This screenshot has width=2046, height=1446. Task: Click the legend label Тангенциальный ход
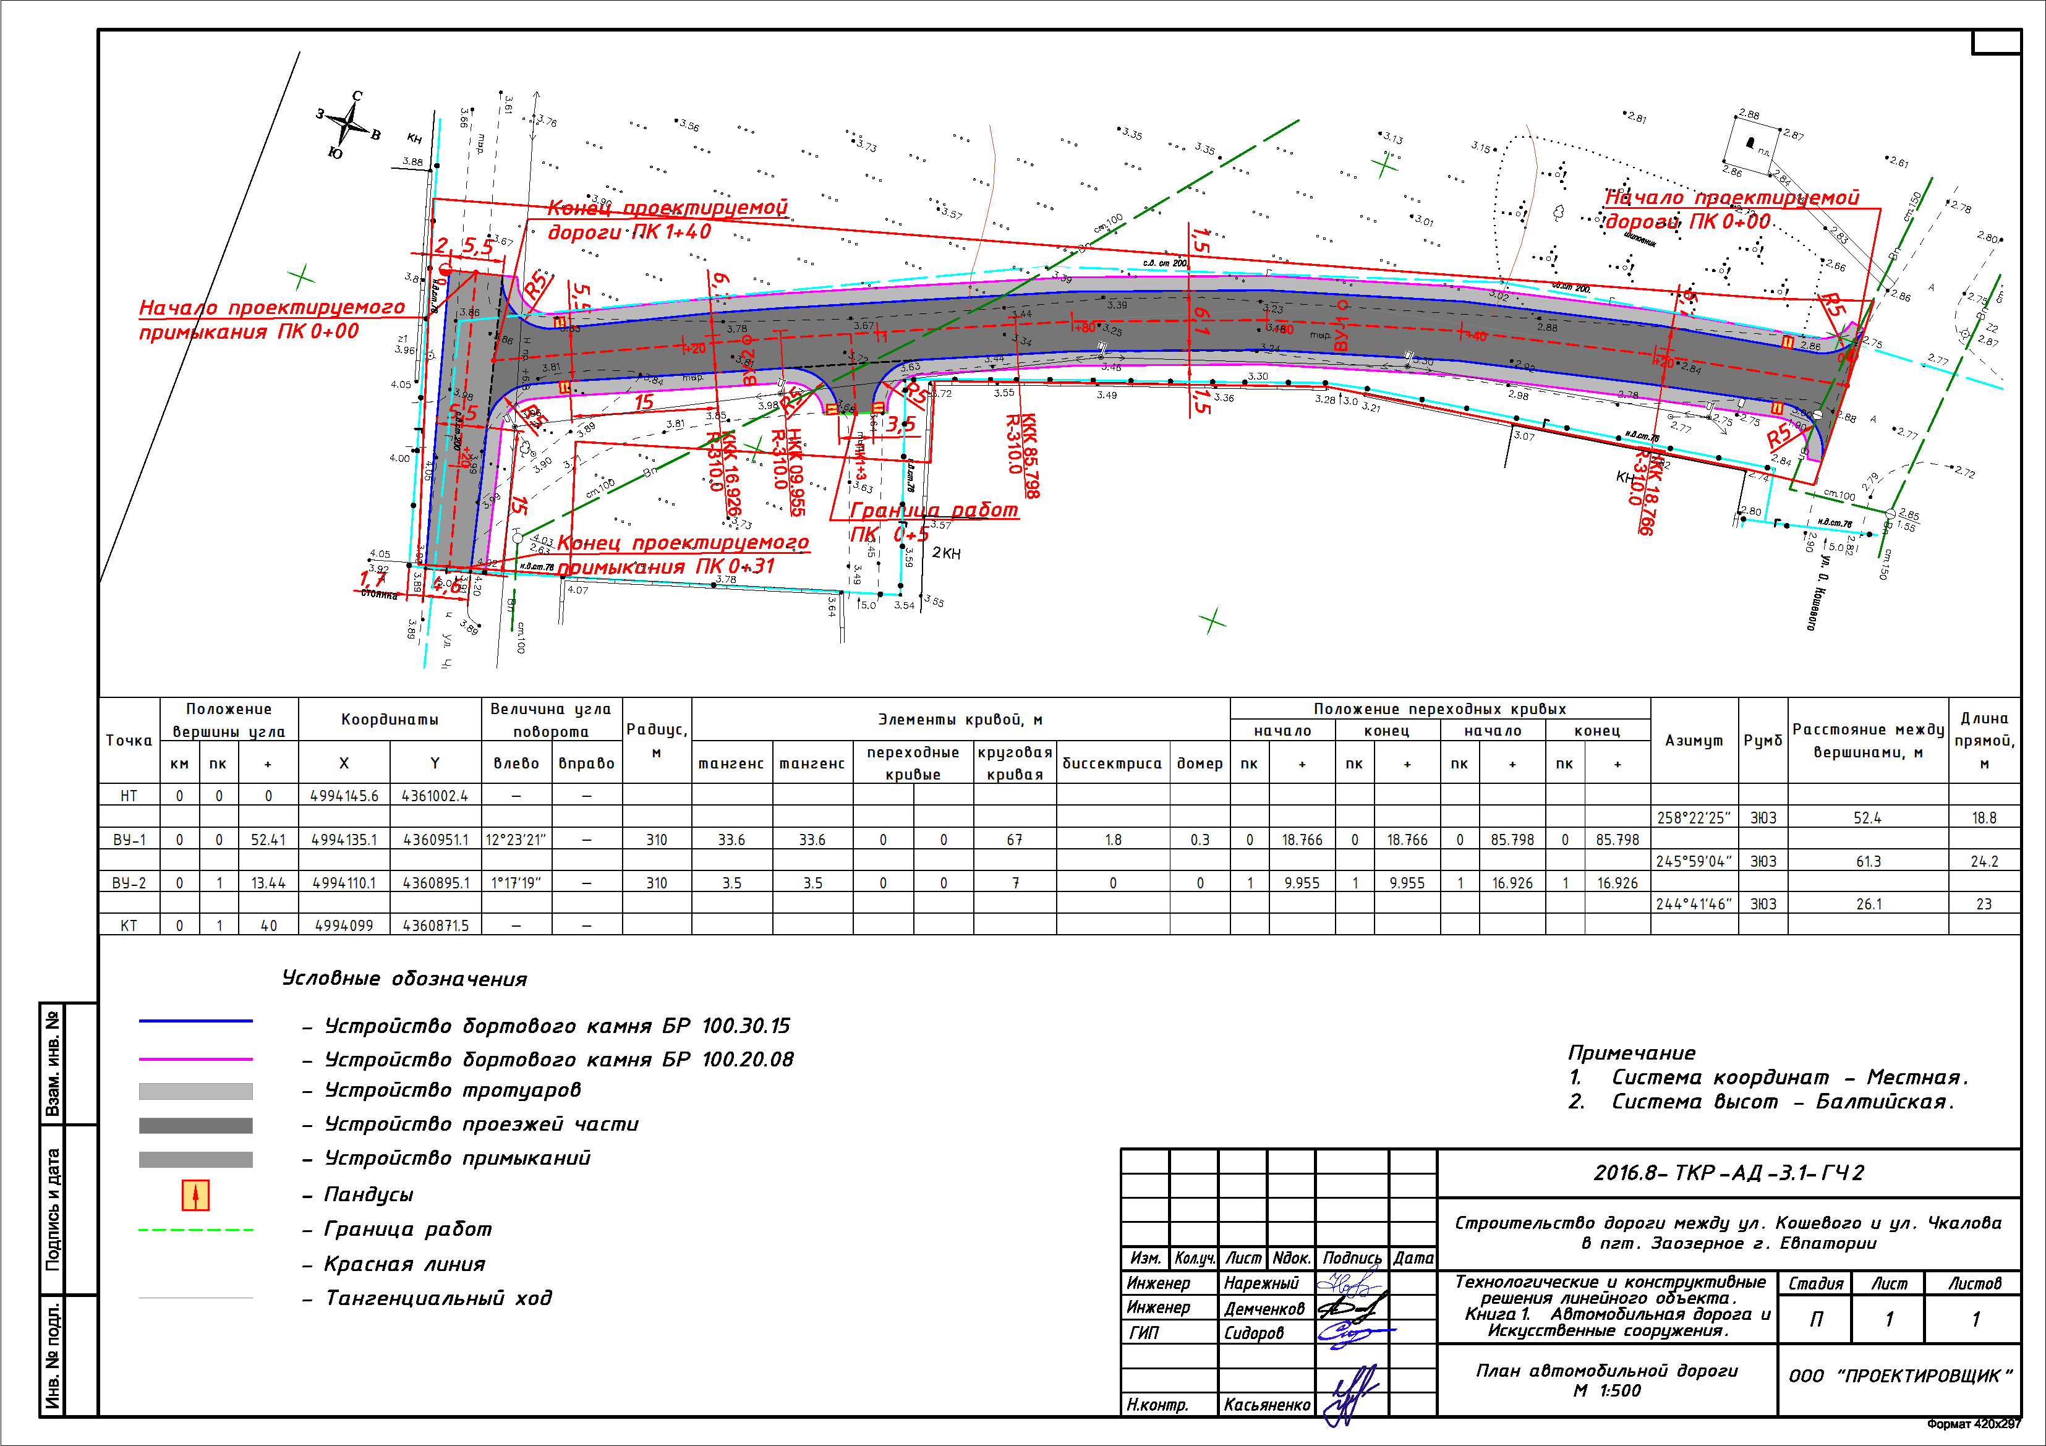point(438,1298)
